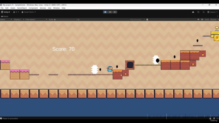219x123 pixels.
Task: Open the Edit menu
Action: (x=7, y=8)
